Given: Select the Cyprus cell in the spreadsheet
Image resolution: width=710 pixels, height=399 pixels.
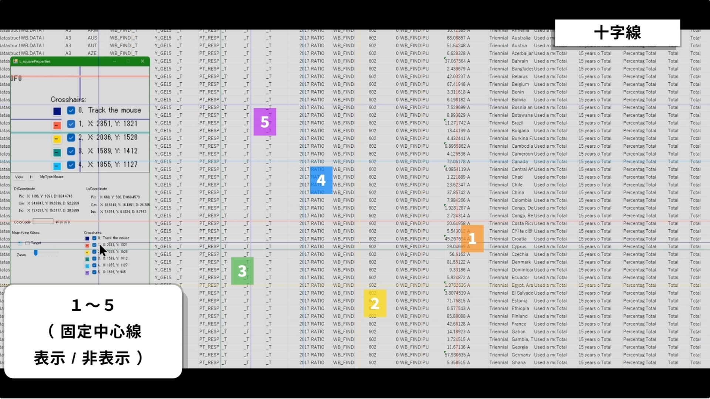Looking at the screenshot, I should tap(519, 246).
